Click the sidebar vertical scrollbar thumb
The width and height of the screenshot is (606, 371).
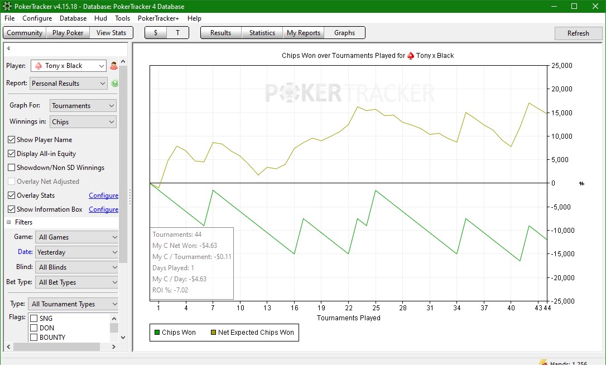123,164
